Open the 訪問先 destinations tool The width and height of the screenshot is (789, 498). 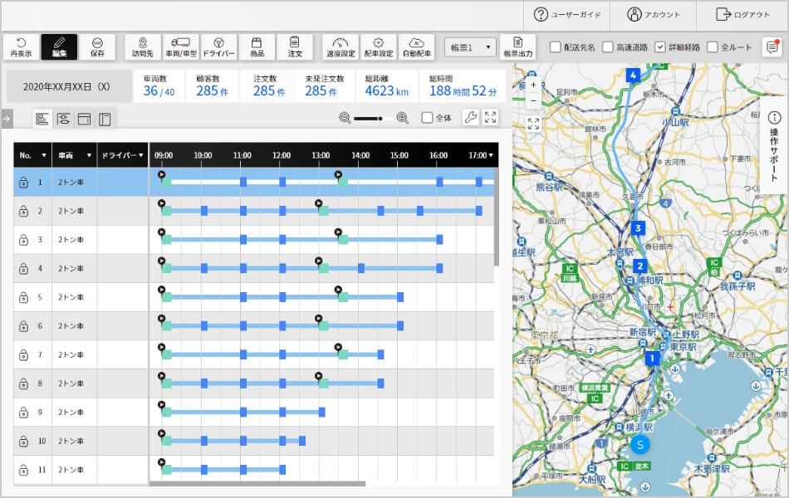(142, 46)
